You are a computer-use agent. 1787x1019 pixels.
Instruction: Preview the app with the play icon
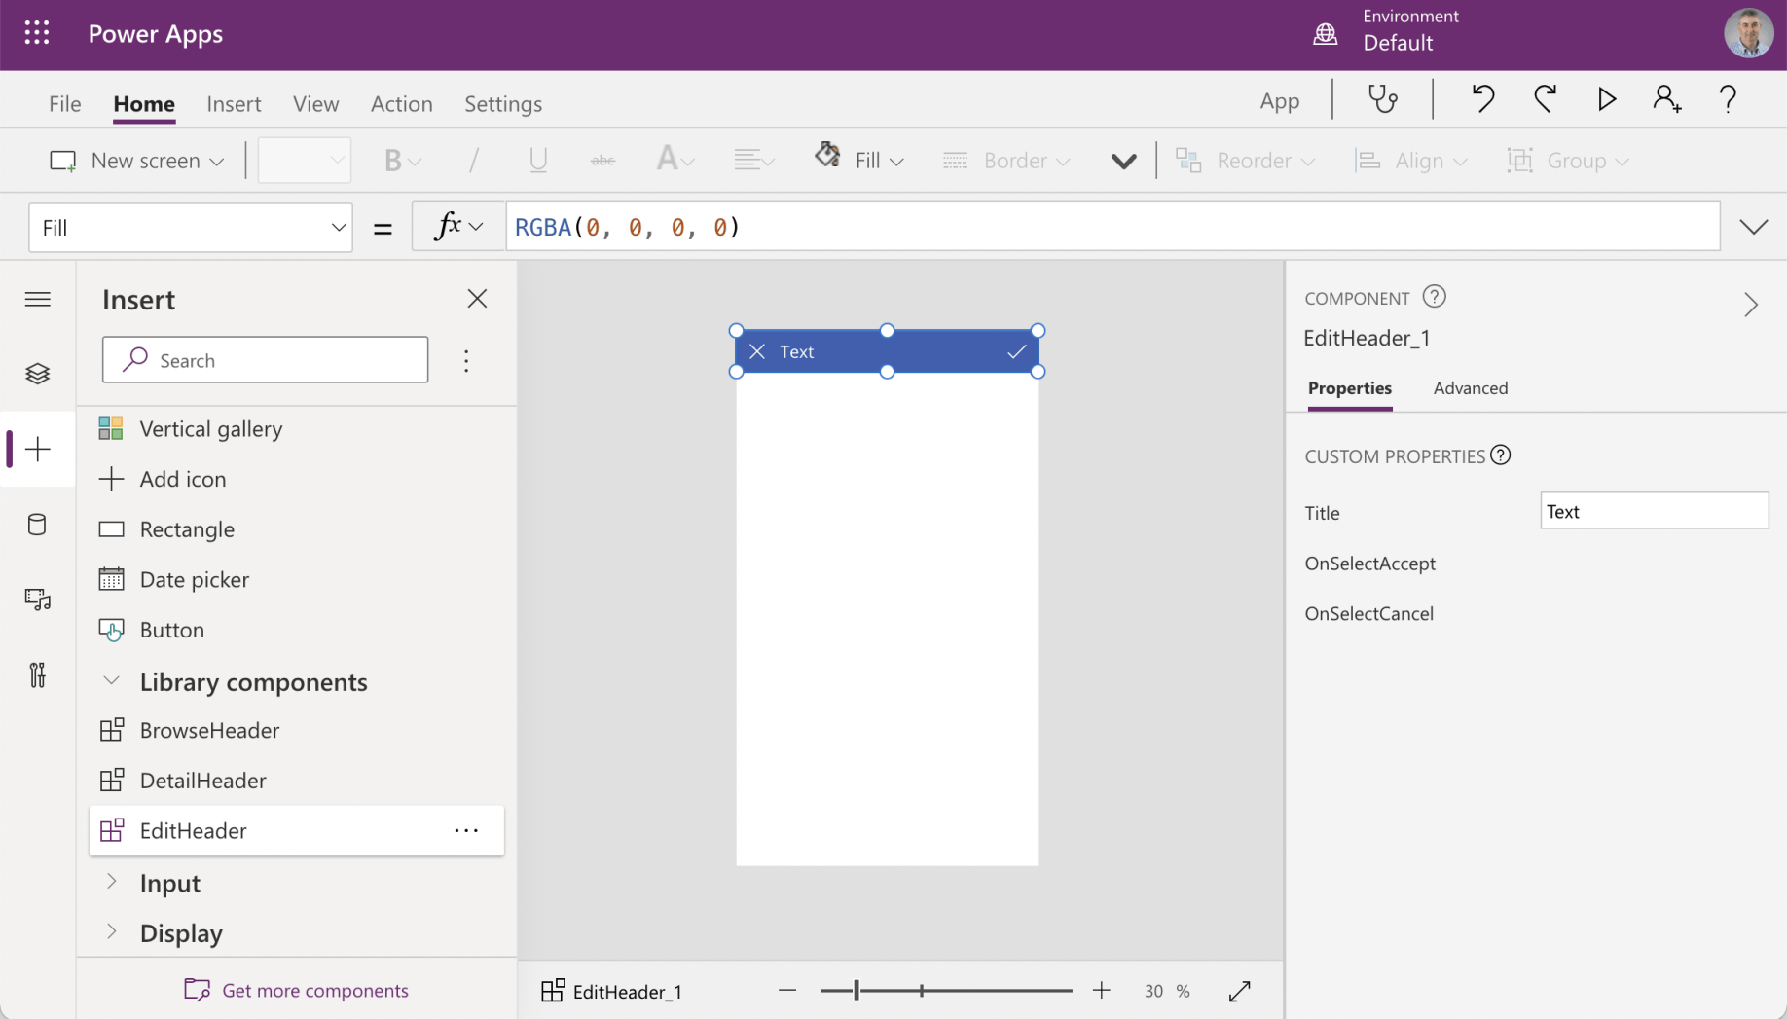click(1606, 99)
